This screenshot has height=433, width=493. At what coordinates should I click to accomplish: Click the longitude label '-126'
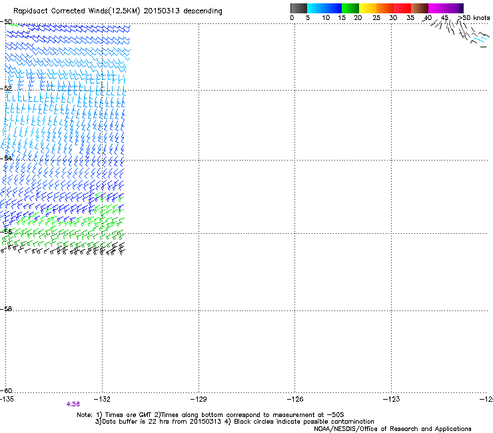tap(295, 399)
